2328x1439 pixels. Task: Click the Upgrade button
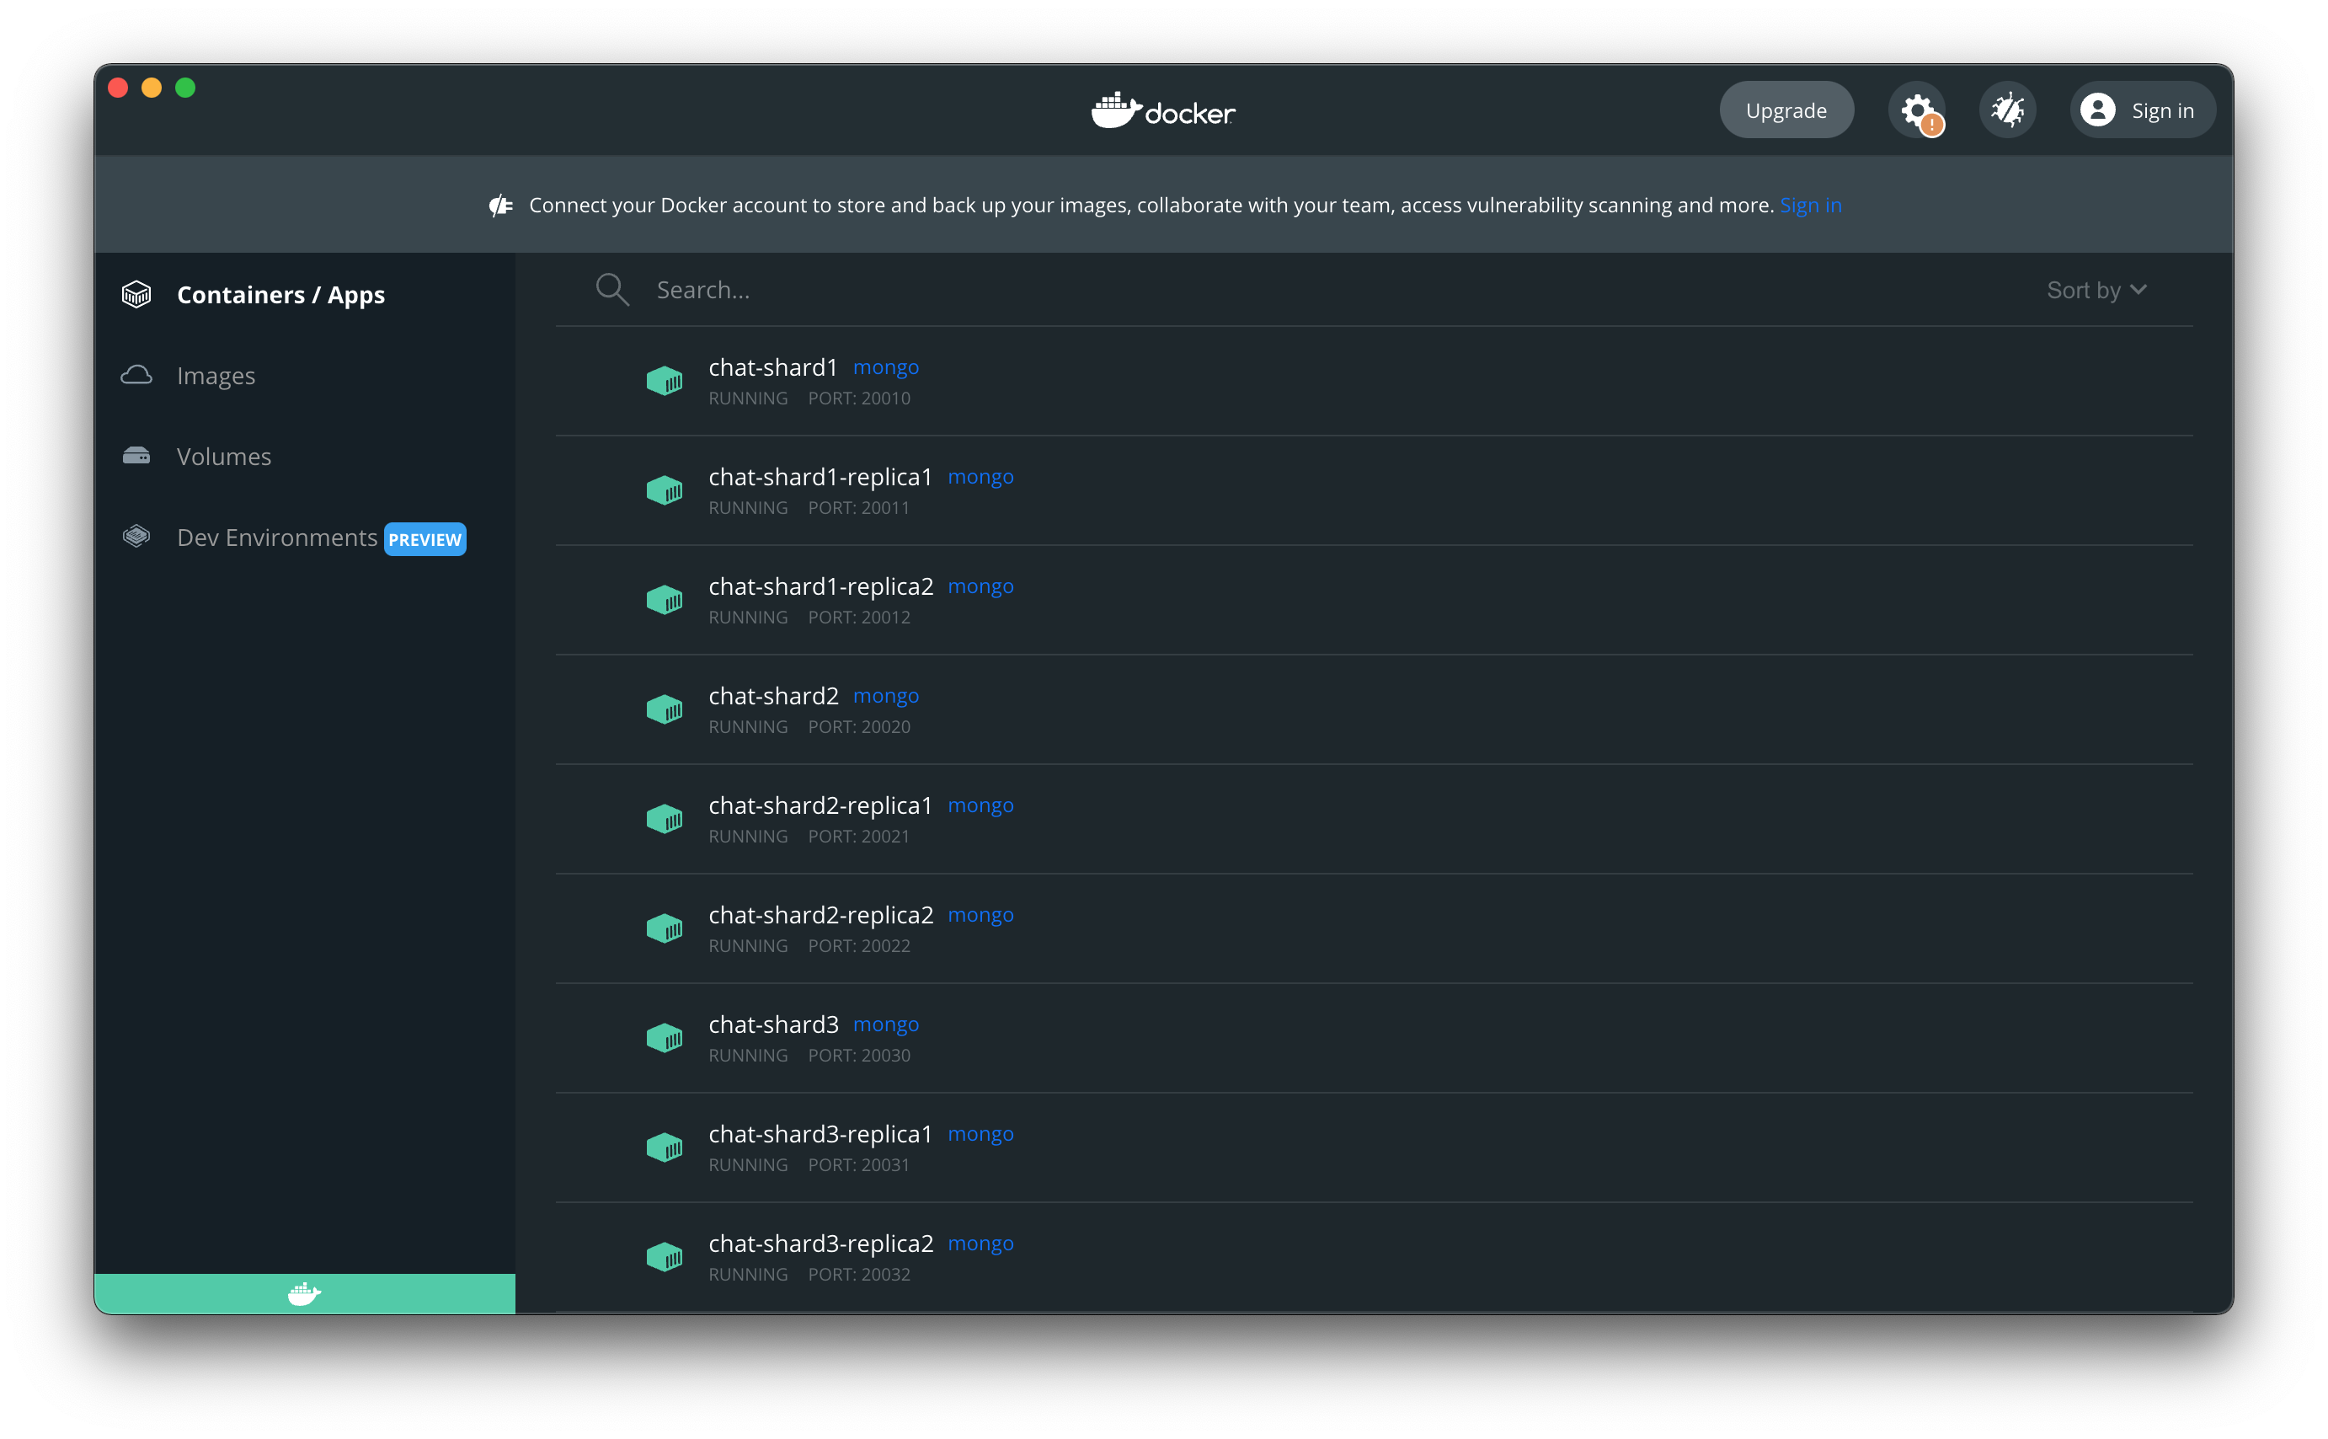coord(1786,110)
